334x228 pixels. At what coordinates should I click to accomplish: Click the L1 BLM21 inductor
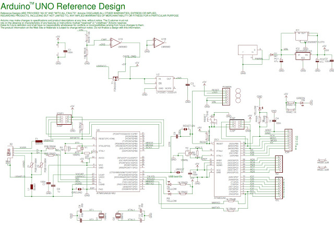[x=31, y=187]
